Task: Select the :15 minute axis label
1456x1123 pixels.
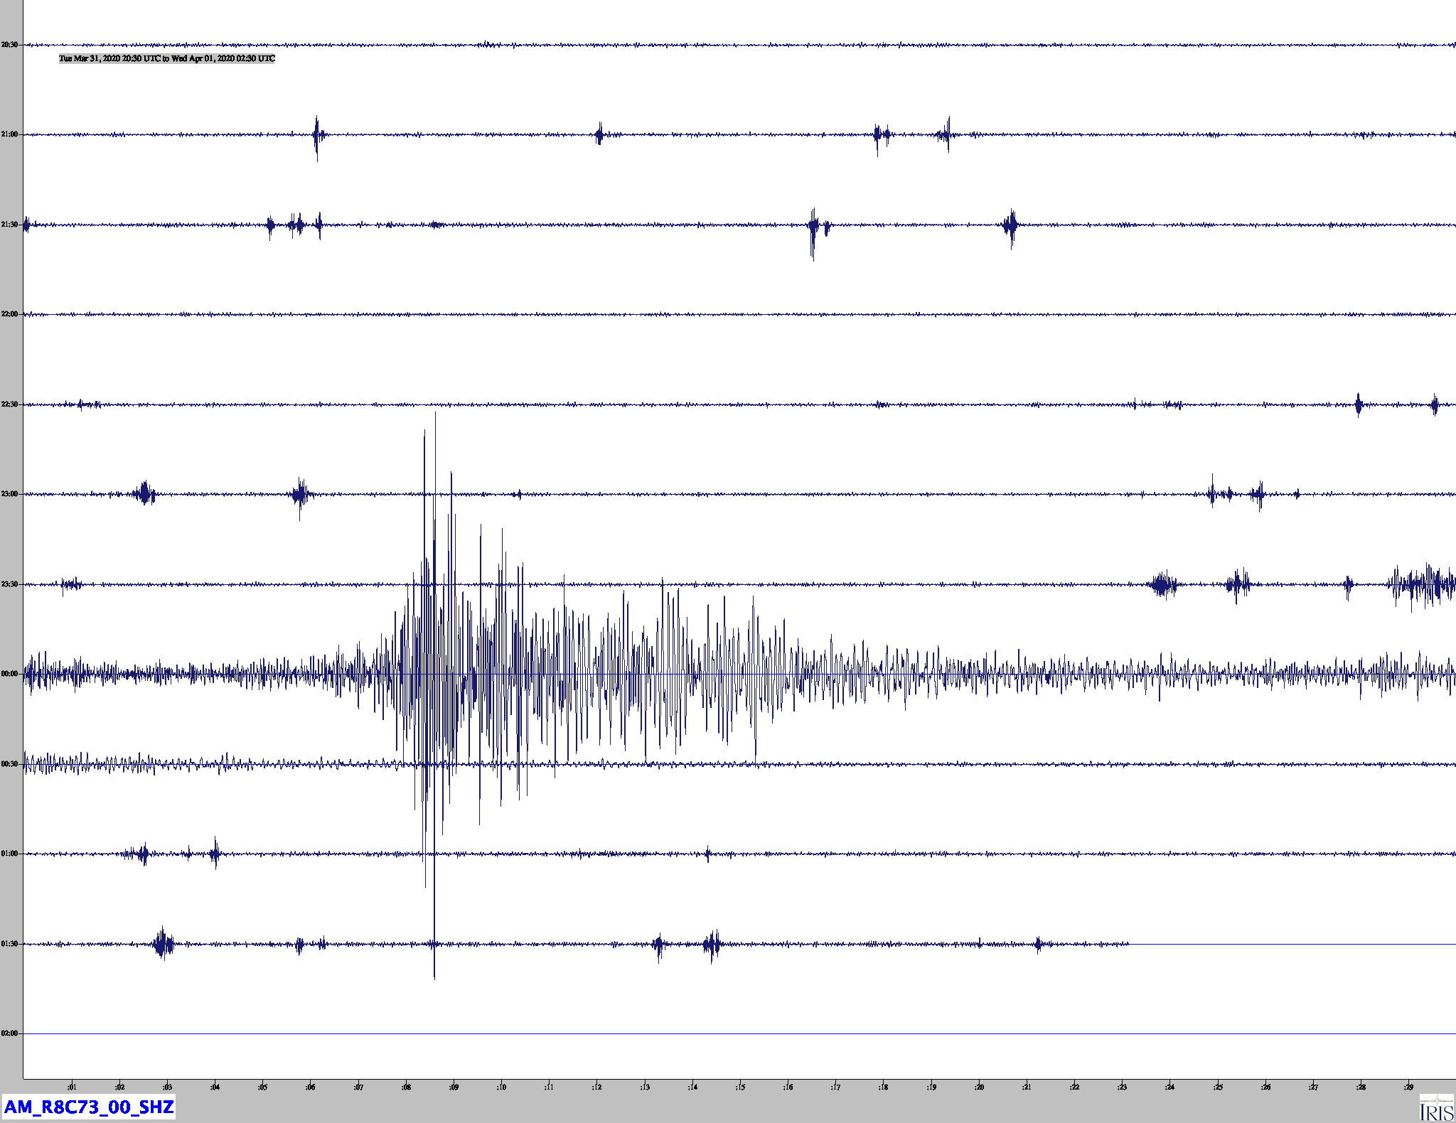Action: click(740, 1087)
